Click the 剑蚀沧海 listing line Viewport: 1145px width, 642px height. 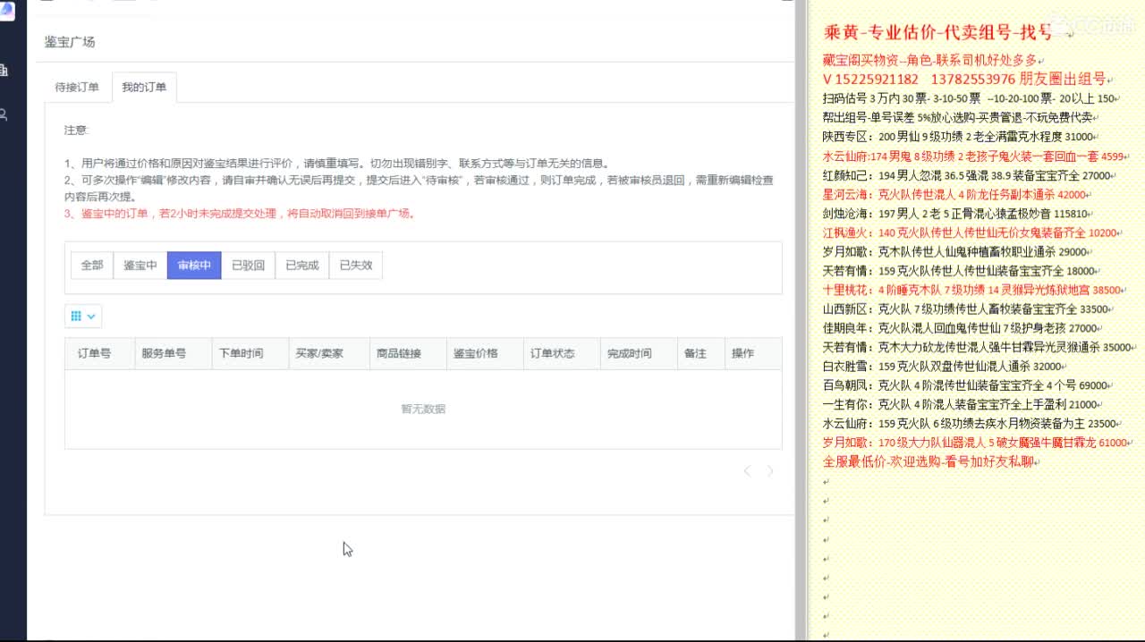point(955,214)
